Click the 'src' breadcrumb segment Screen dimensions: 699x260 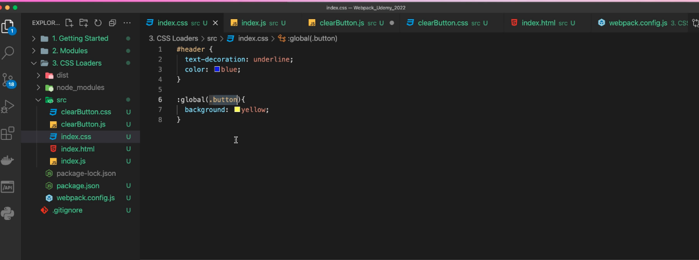212,38
